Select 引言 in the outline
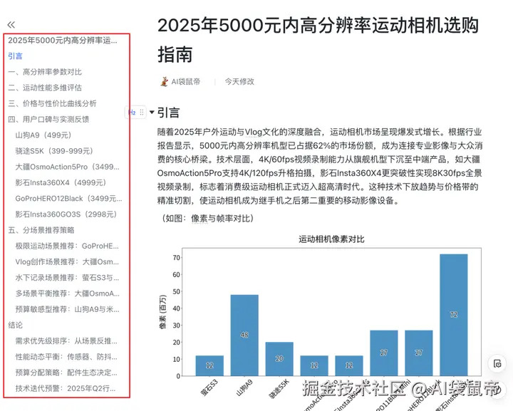513x411 pixels. click(15, 56)
